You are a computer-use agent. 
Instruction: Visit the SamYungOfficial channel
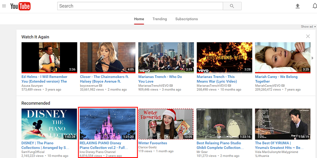(x=33, y=152)
